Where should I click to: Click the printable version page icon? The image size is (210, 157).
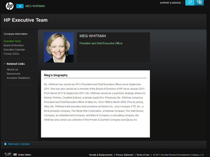pos(5,144)
